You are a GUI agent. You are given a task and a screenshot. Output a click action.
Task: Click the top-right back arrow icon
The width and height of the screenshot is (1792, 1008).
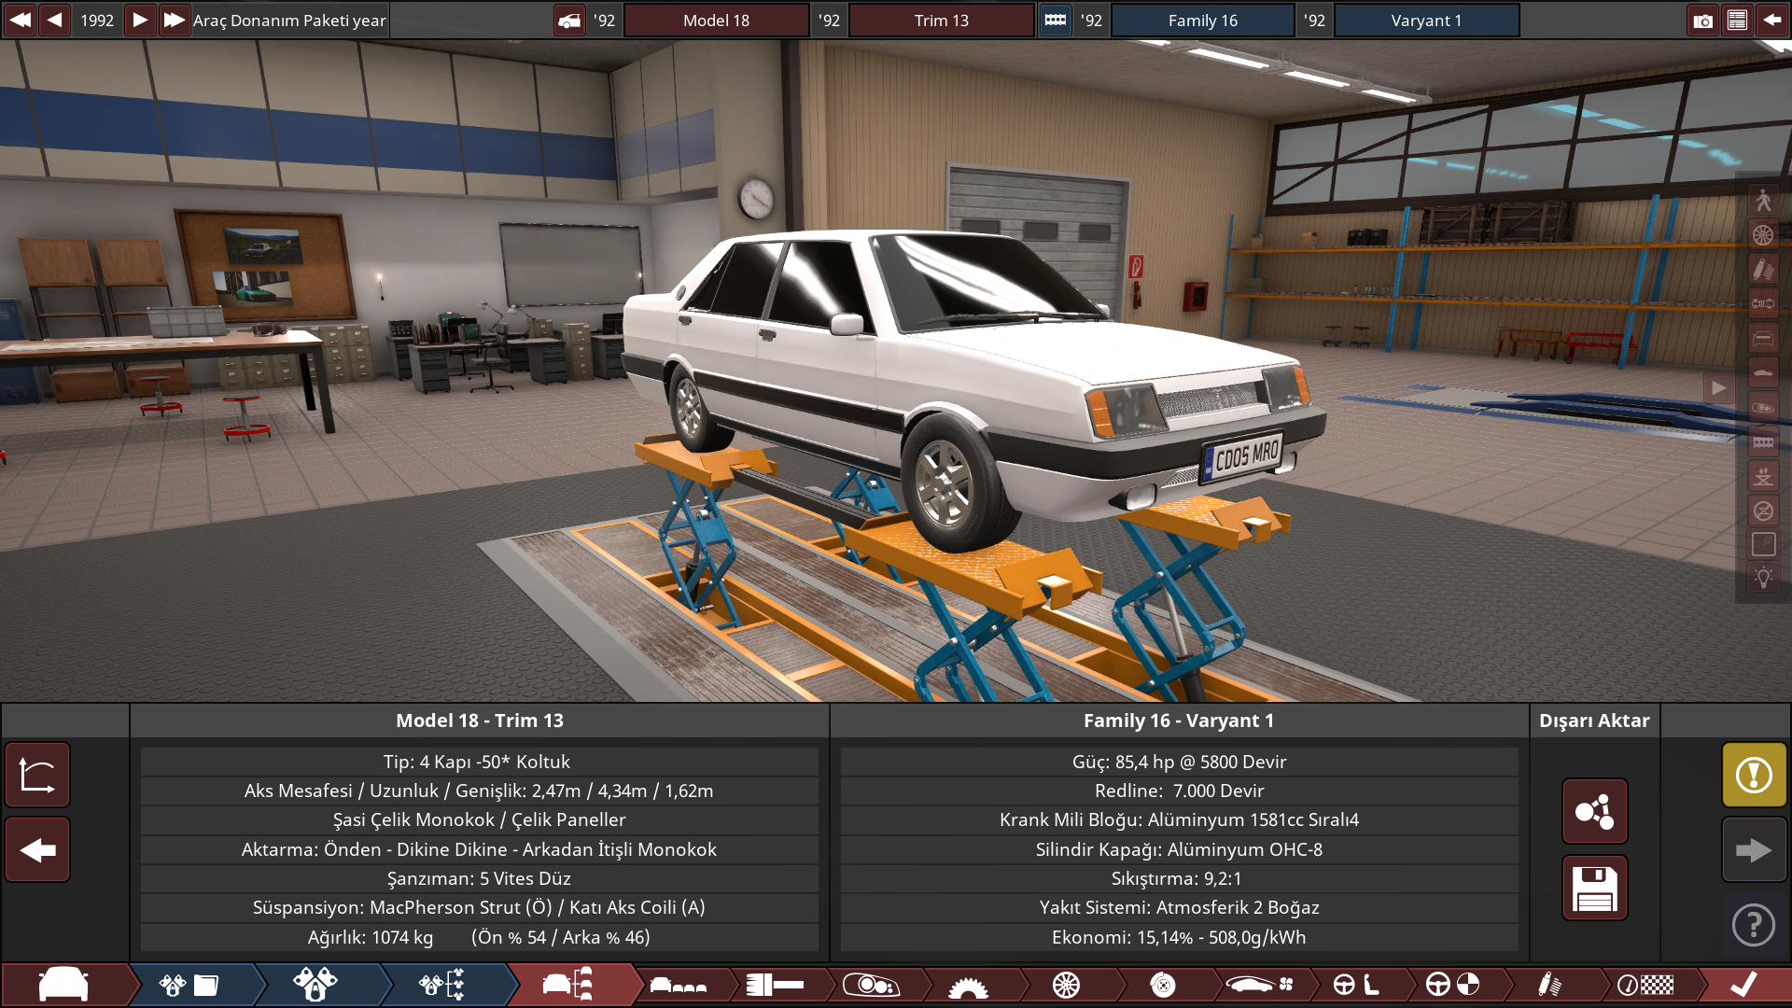[x=1771, y=21]
